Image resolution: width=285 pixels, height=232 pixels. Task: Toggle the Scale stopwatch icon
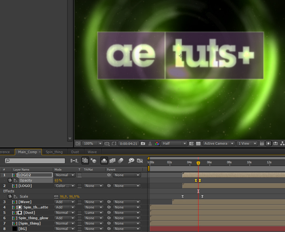pos(10,196)
